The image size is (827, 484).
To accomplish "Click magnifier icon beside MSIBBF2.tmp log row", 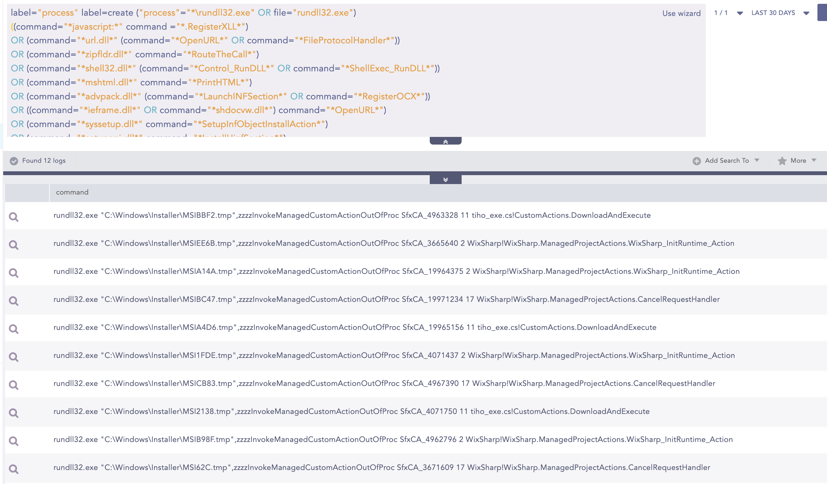I will click(x=13, y=217).
